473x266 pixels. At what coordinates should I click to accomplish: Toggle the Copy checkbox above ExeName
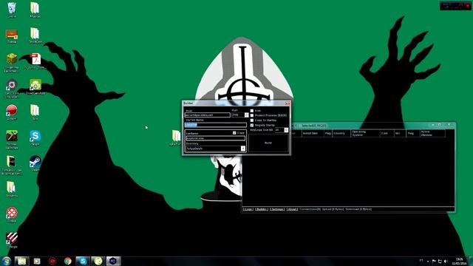coord(234,133)
